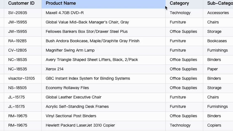The height and width of the screenshot is (131, 233).
Task: Select Avery Triangle Shaped Sheet Lifters cell
Action: tap(92, 60)
